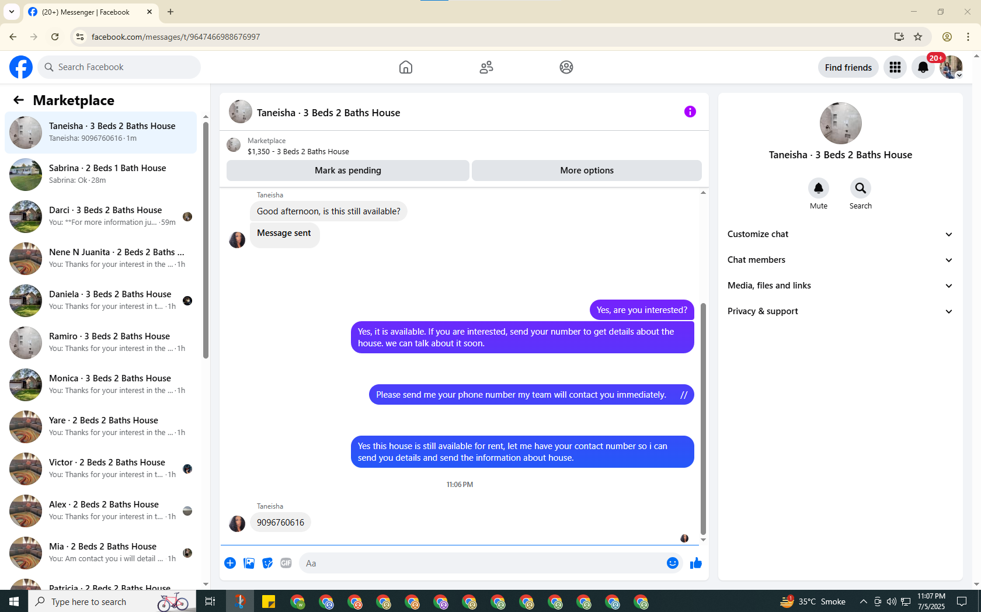The image size is (981, 612).
Task: Click Mark as pending button
Action: [x=348, y=171]
